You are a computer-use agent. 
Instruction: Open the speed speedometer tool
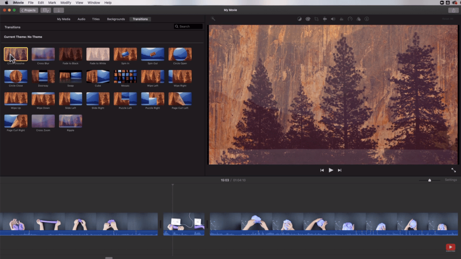point(350,19)
